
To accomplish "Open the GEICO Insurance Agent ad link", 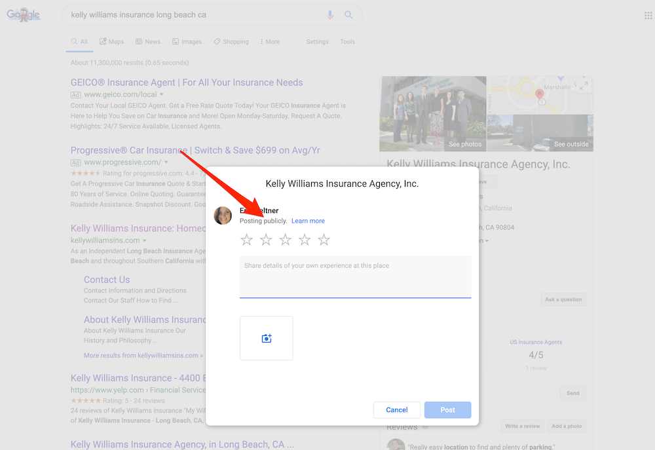I will 187,83.
